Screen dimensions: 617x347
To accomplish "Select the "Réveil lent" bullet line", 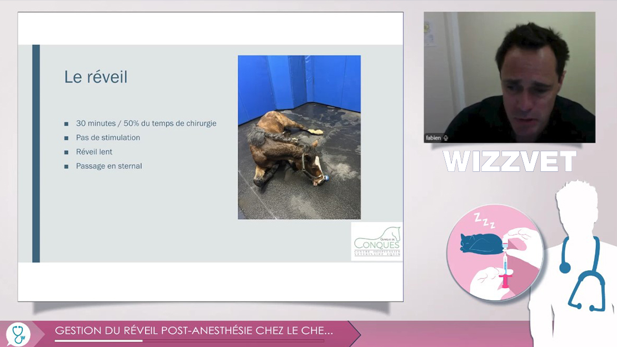I will 94,152.
